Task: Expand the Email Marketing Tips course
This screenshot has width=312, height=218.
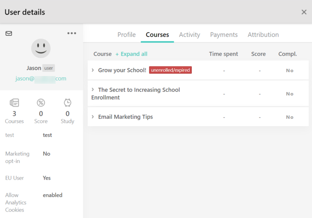Action: (93, 117)
